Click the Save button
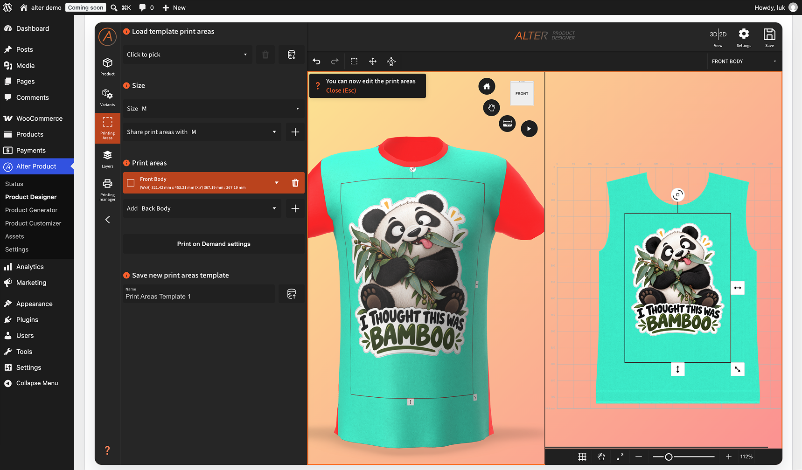The width and height of the screenshot is (802, 470). (x=769, y=37)
